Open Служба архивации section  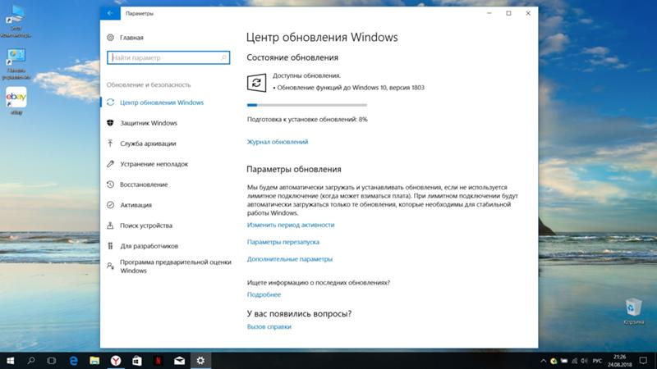tap(148, 143)
